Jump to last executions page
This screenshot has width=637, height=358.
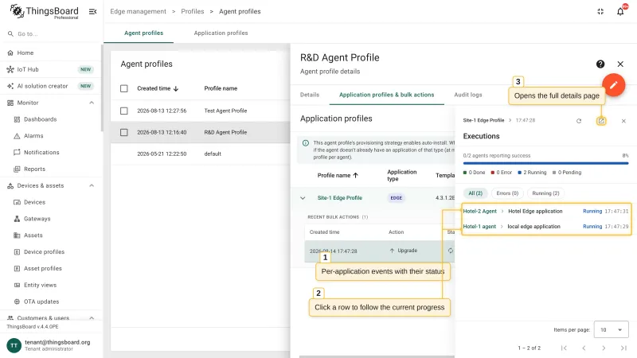(623, 348)
